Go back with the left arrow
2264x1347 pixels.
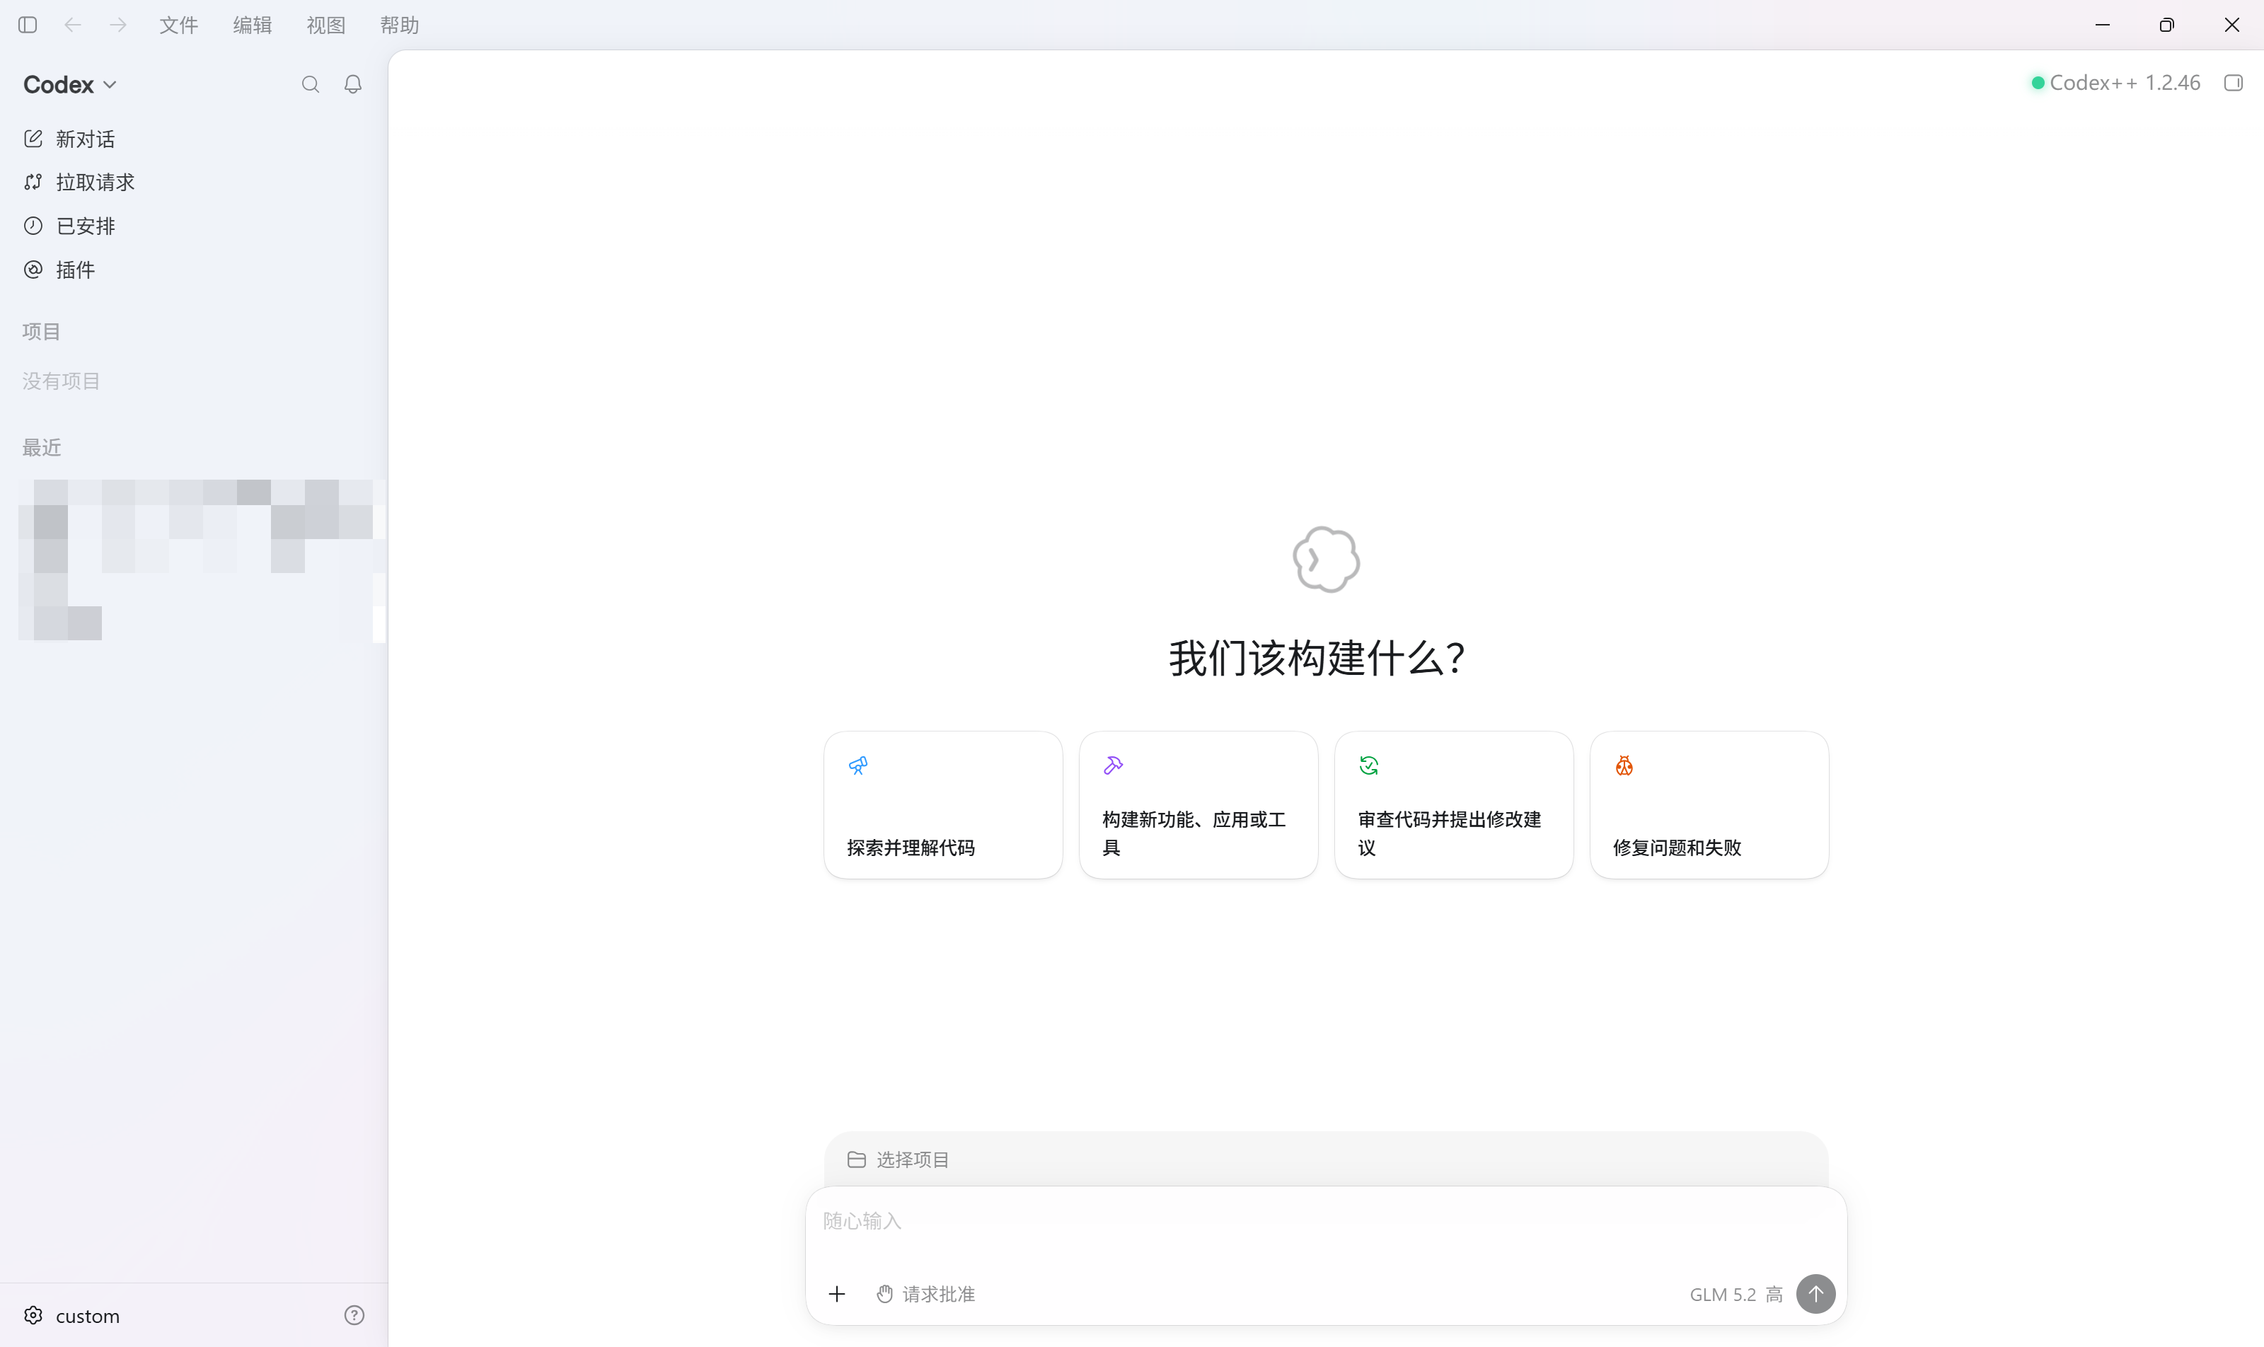(73, 25)
